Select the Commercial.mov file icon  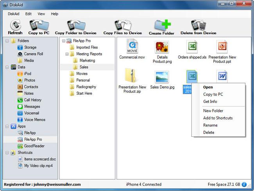point(132,48)
